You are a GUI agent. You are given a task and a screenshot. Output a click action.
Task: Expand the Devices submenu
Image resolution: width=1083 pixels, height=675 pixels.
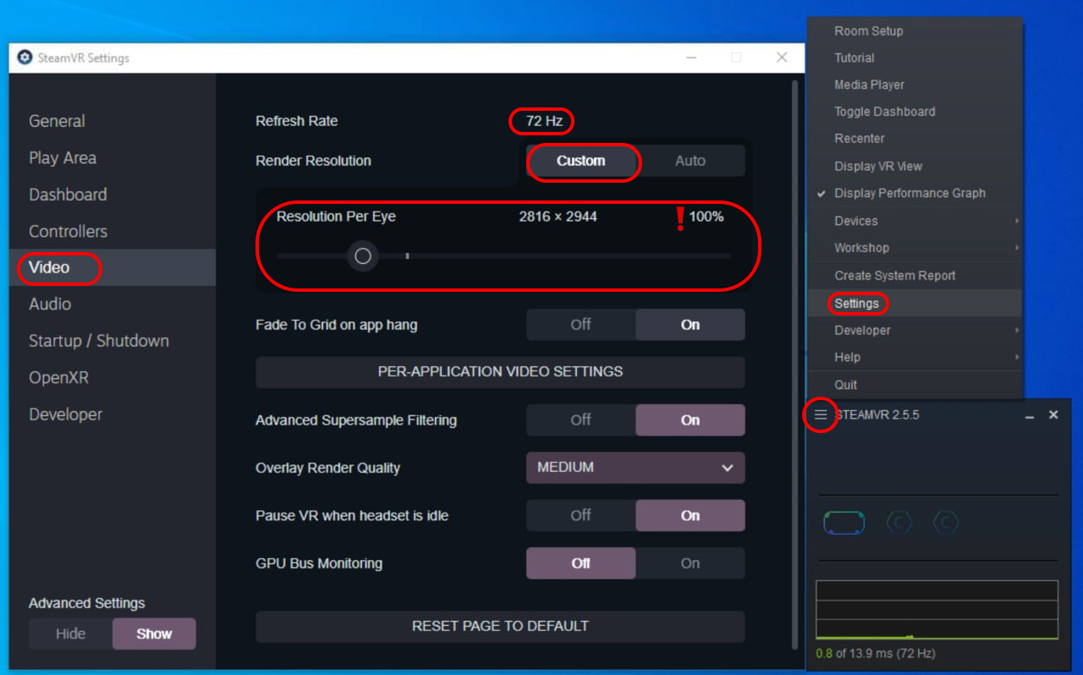(915, 221)
